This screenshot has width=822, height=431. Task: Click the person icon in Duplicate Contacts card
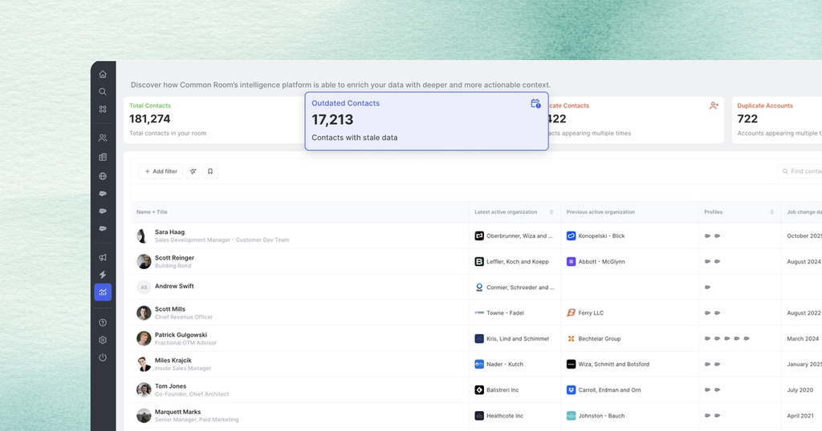click(714, 106)
